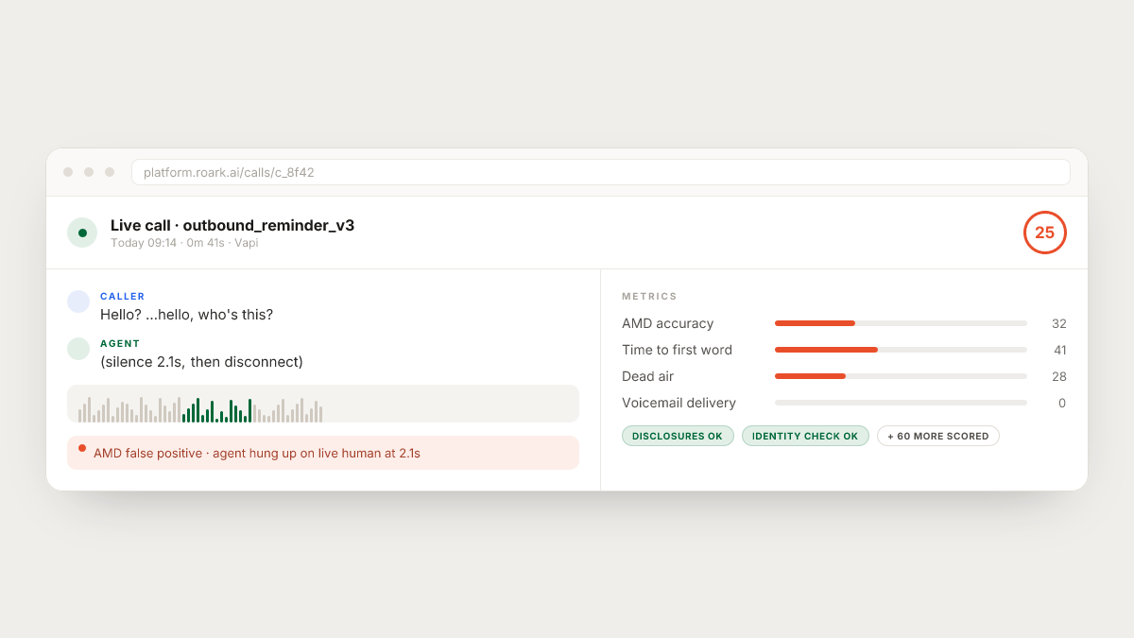Viewport: 1134px width, 638px height.
Task: Open the AMD false positive alert banner
Action: click(323, 453)
